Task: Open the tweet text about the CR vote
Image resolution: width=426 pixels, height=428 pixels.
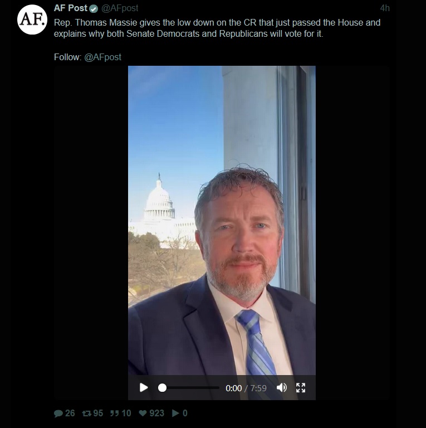Action: click(x=217, y=28)
